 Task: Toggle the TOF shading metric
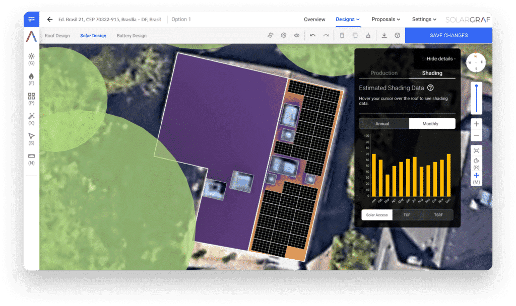coord(407,214)
